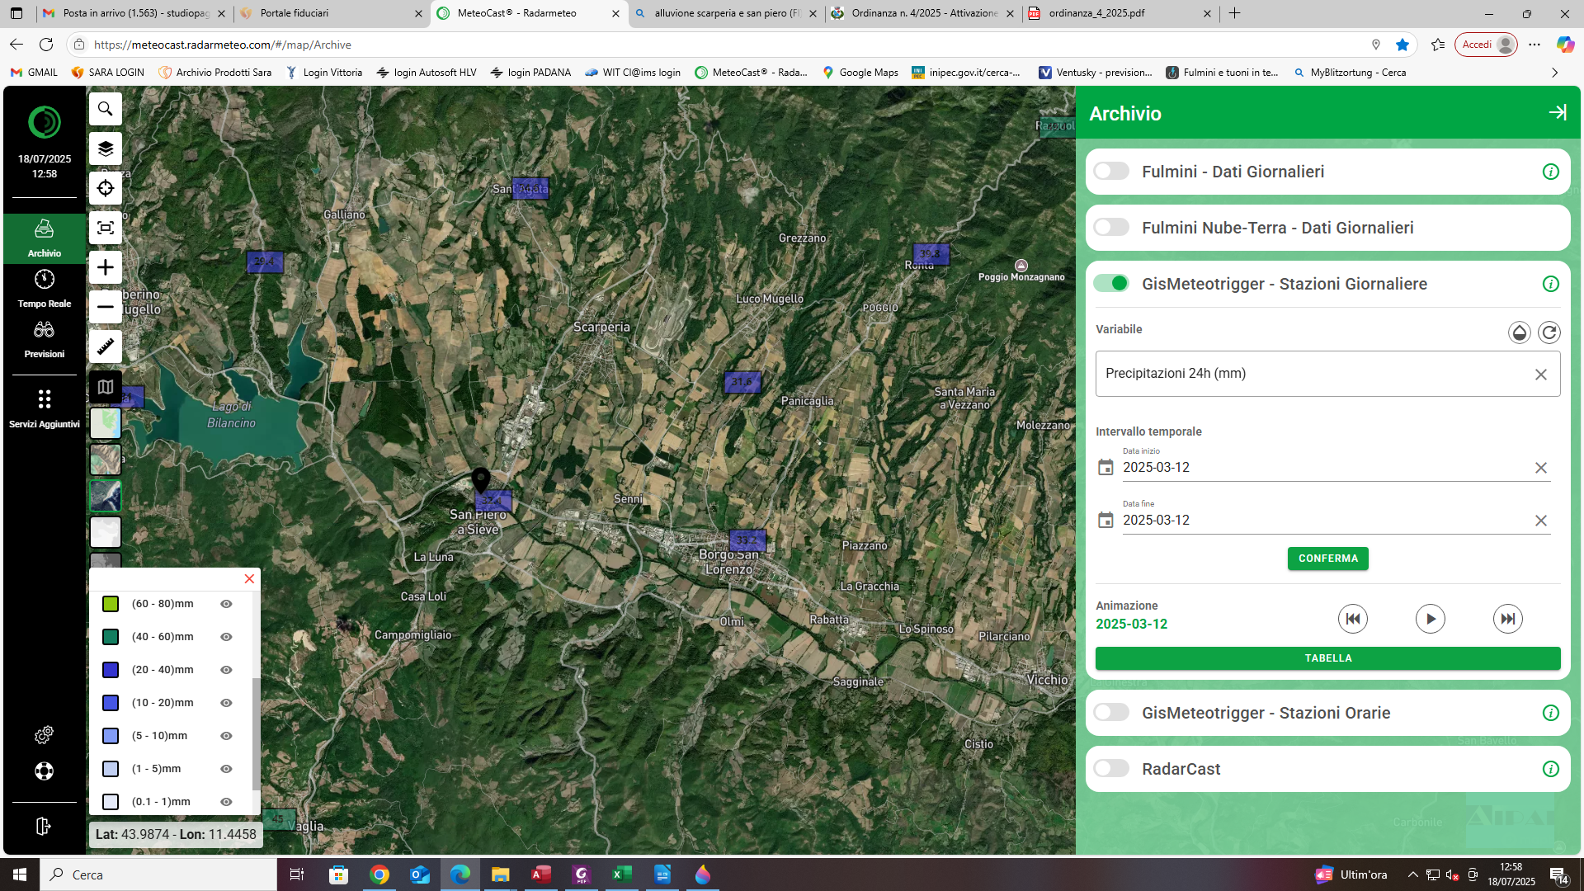Open the map search tool

tap(105, 109)
